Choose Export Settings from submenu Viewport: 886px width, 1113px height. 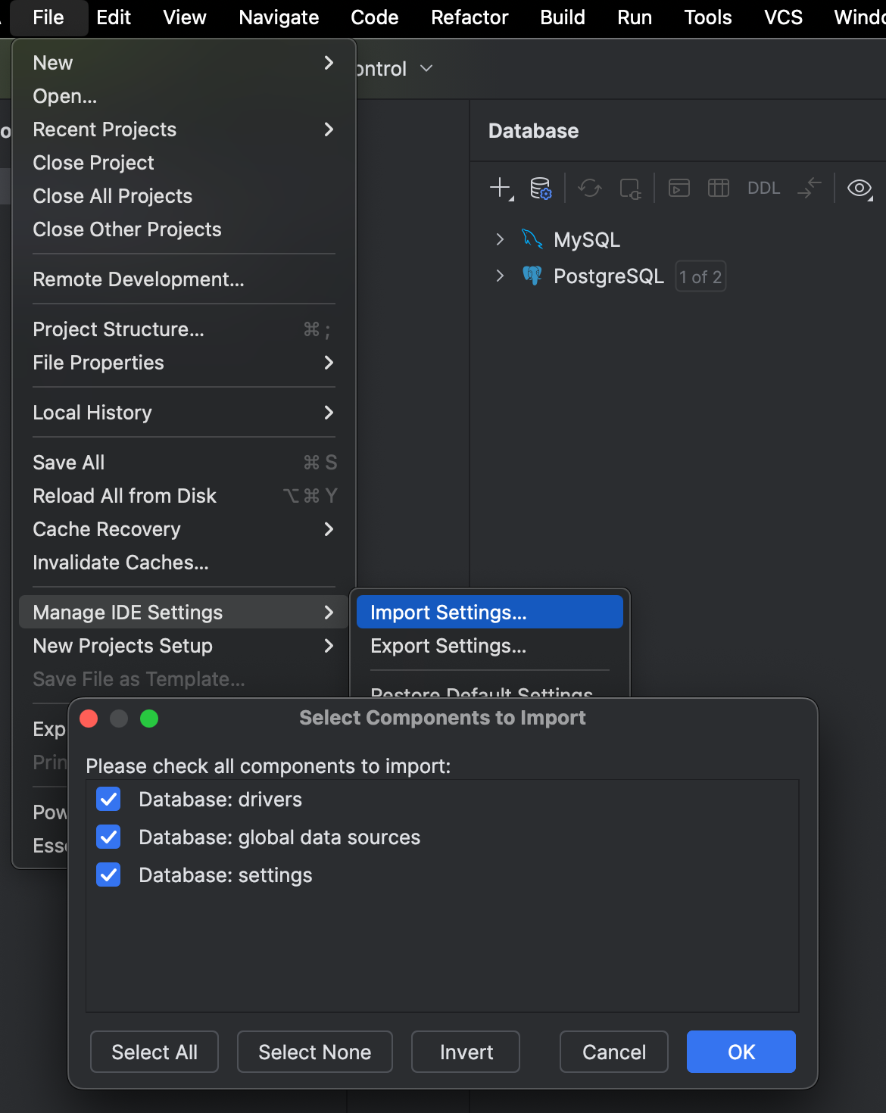click(448, 646)
